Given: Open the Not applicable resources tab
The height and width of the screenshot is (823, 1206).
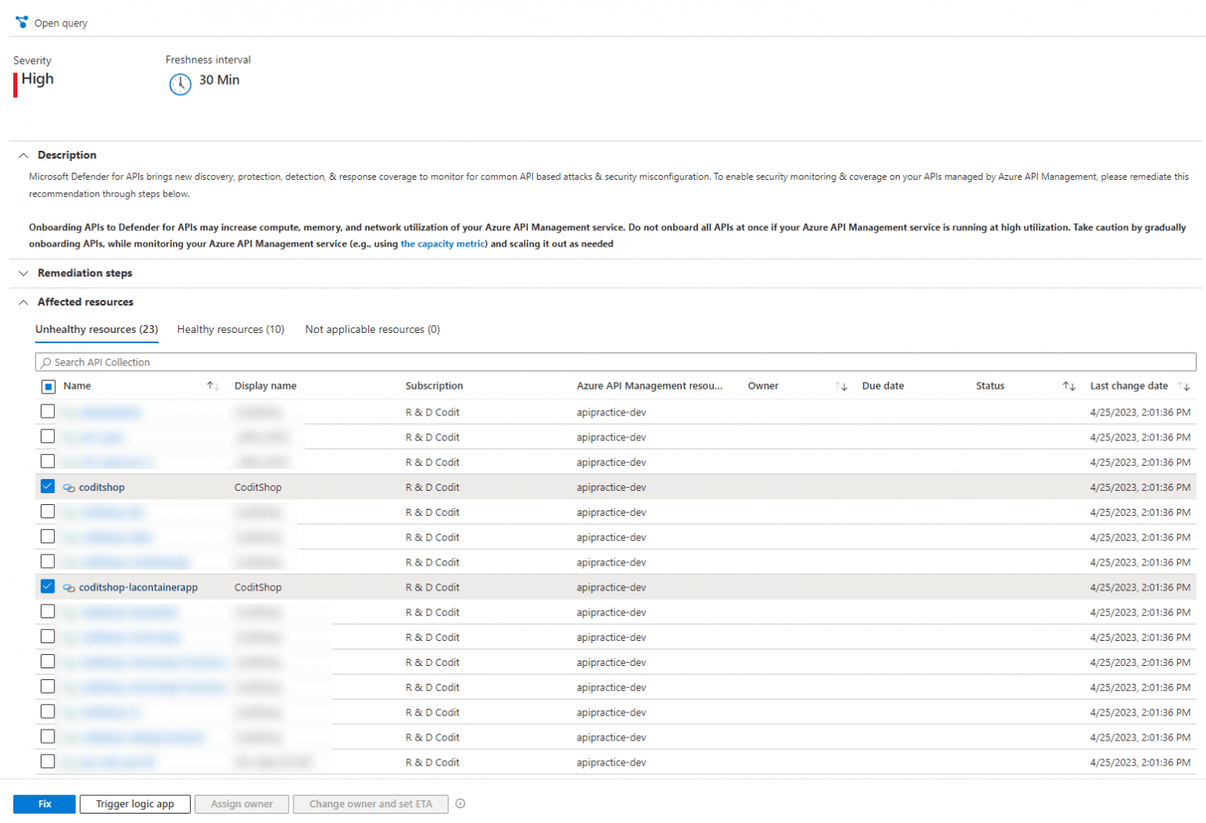Looking at the screenshot, I should coord(372,329).
